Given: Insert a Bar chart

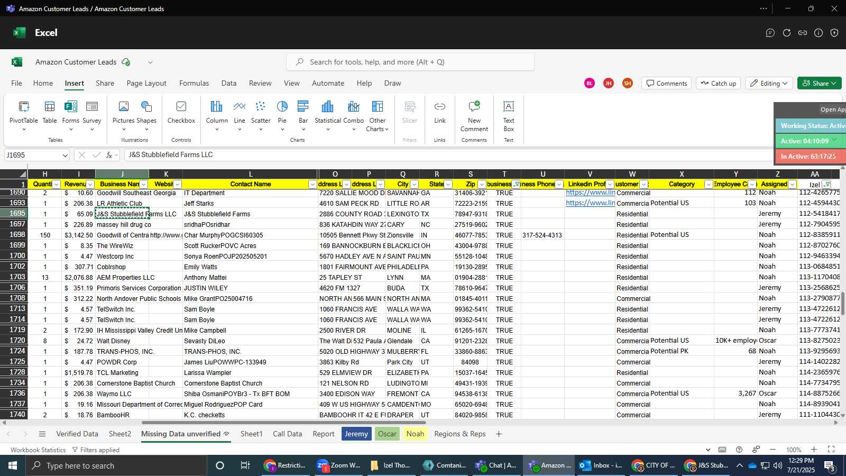Looking at the screenshot, I should pyautogui.click(x=303, y=115).
